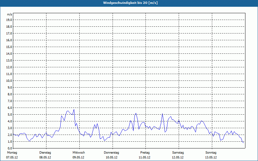The image size is (258, 161).
Task: Click the 'Samstag' day label
Action: (178, 153)
